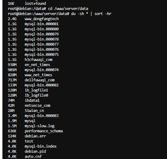Click mysql-bin.index in the output

pyautogui.click(x=41, y=146)
